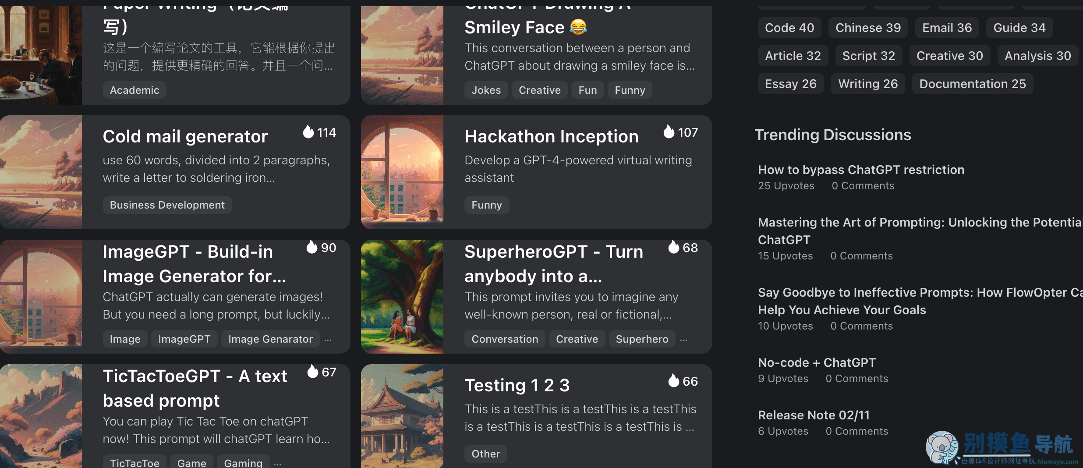Select the Image Genarator tag
1083x468 pixels.
[x=270, y=339]
